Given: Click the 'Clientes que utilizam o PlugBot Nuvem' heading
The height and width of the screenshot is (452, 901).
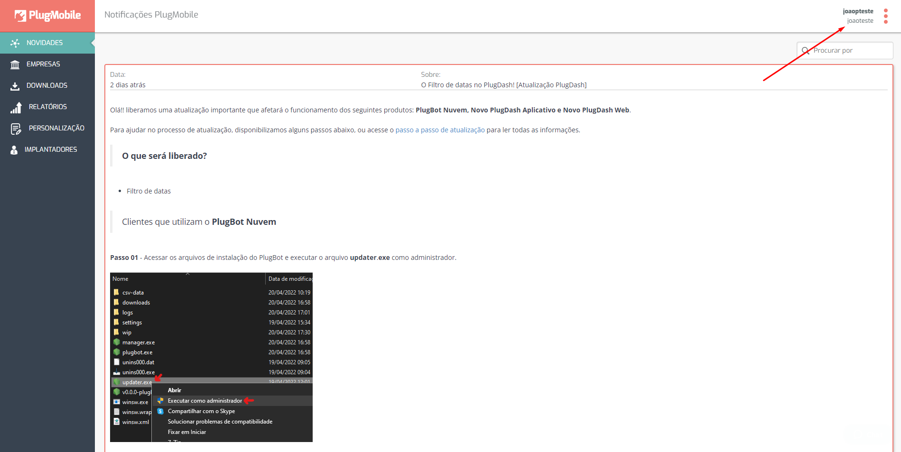Looking at the screenshot, I should click(x=199, y=222).
